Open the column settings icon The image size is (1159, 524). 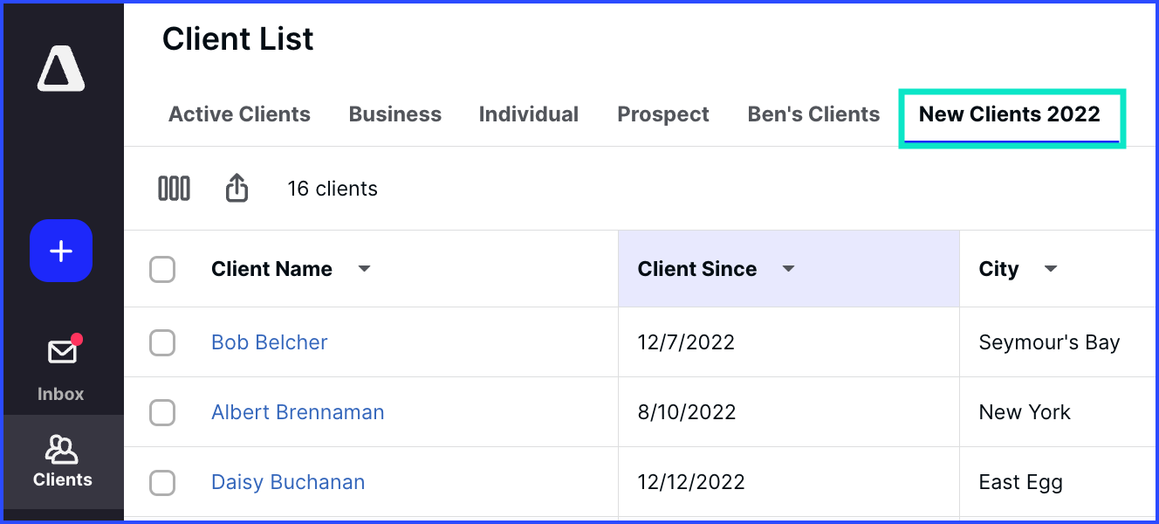coord(174,189)
